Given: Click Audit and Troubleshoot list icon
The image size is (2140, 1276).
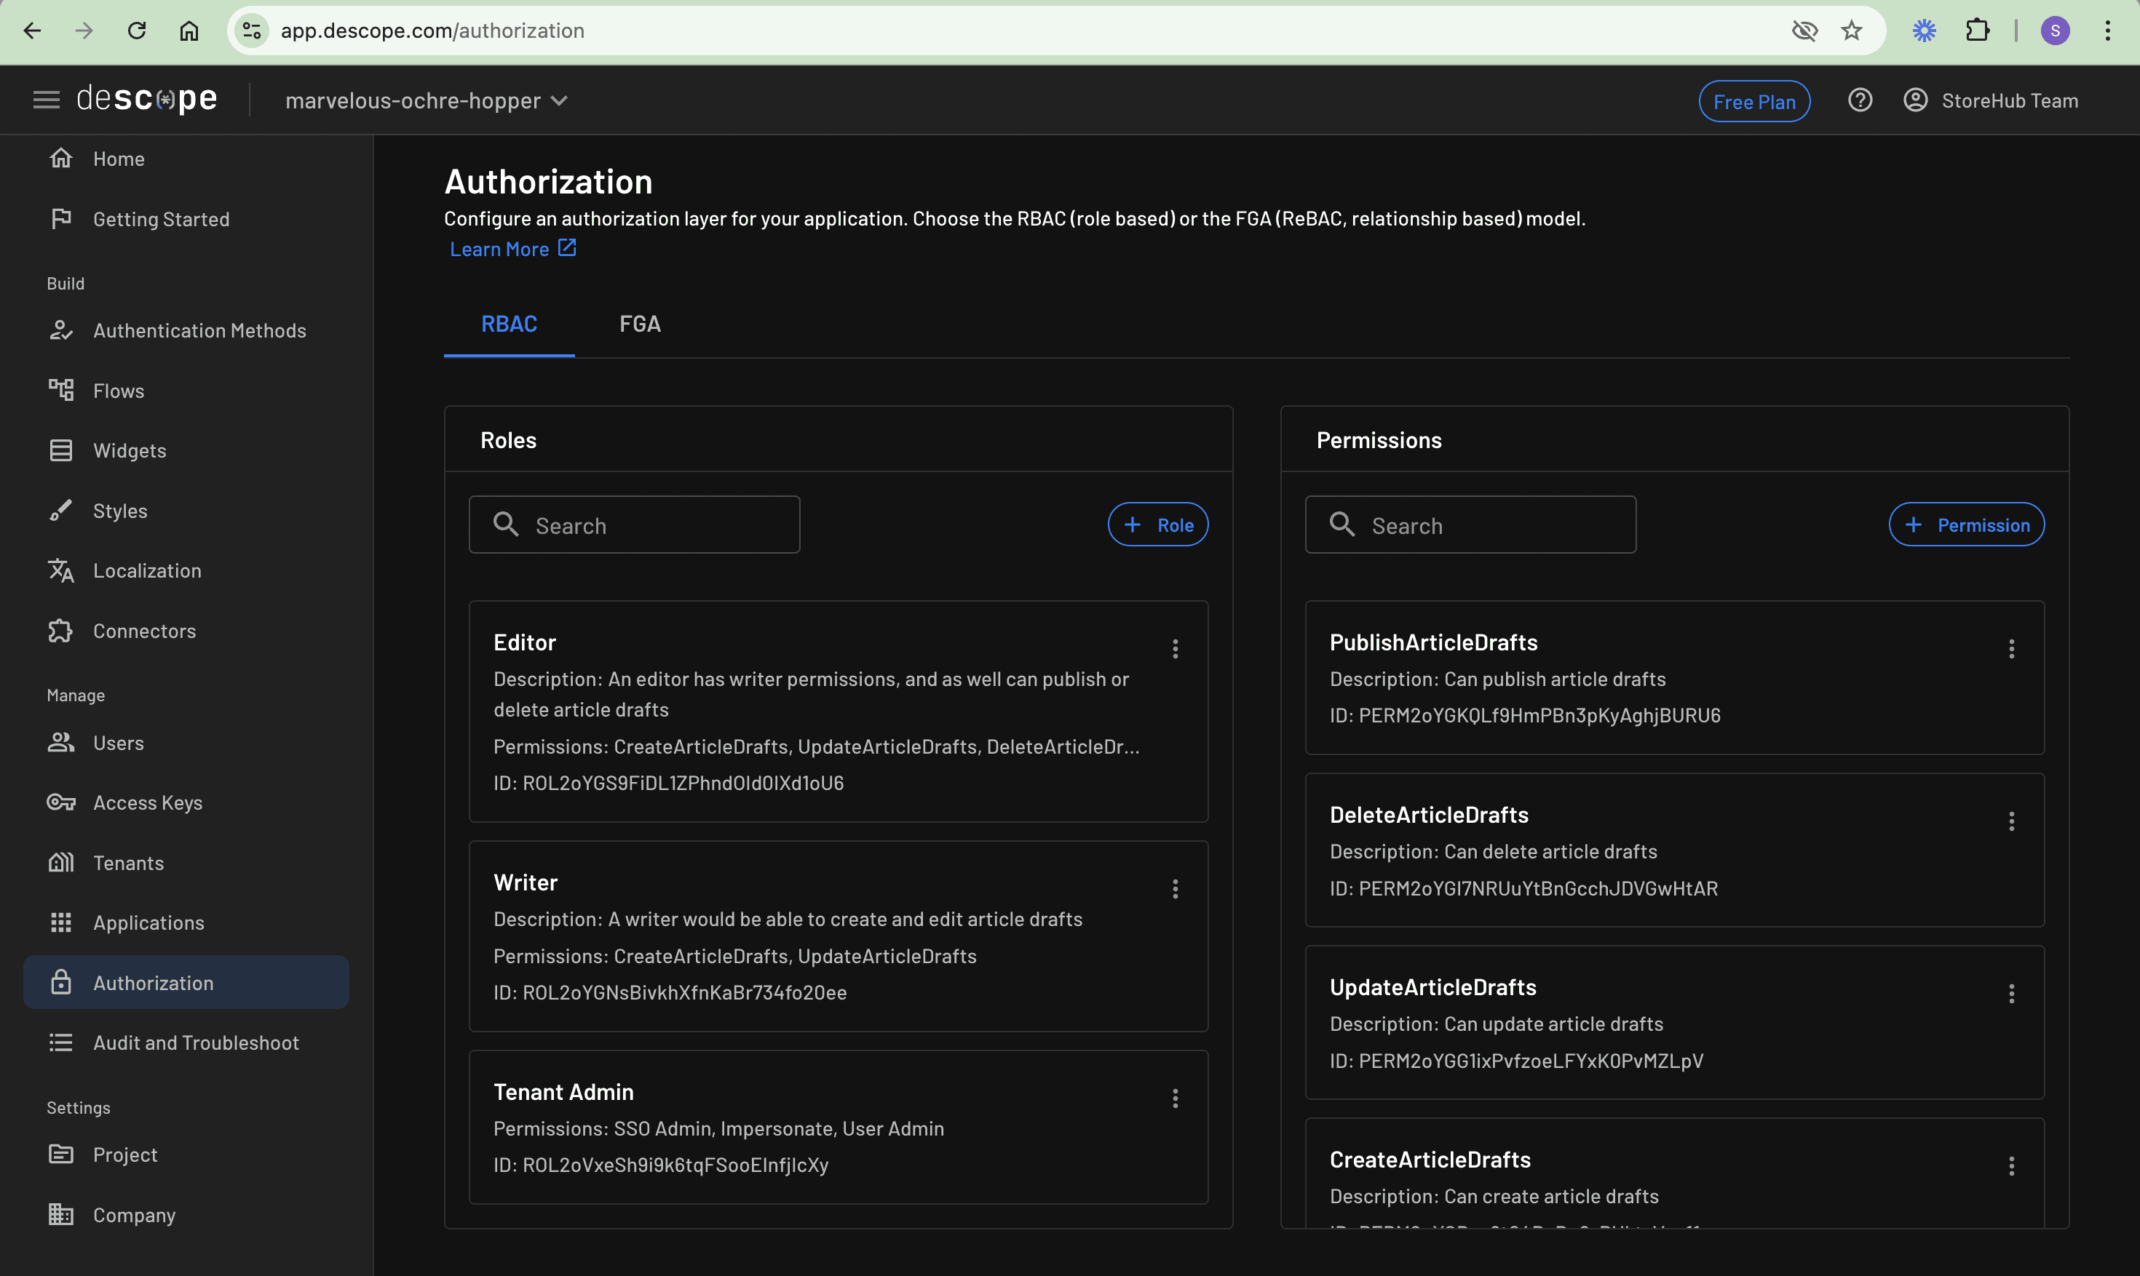Looking at the screenshot, I should pos(61,1043).
